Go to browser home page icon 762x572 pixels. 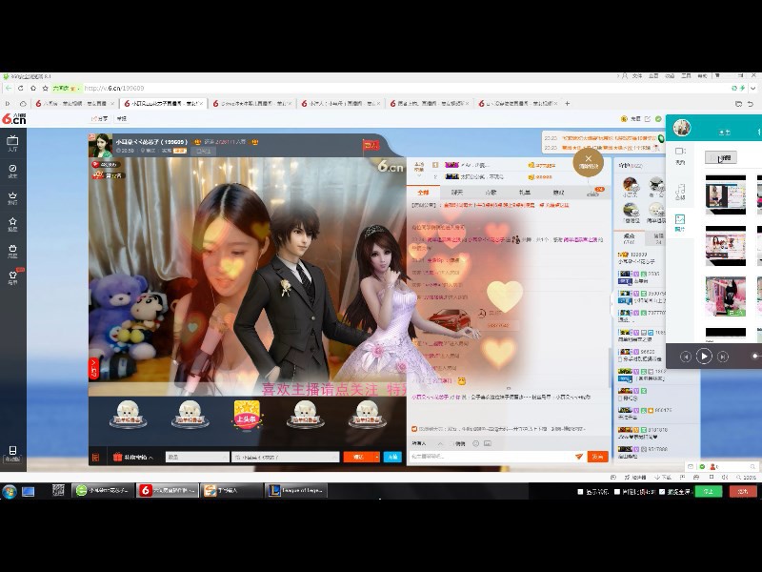coord(33,88)
